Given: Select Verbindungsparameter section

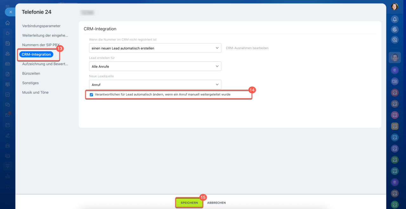Looking at the screenshot, I should [41, 26].
